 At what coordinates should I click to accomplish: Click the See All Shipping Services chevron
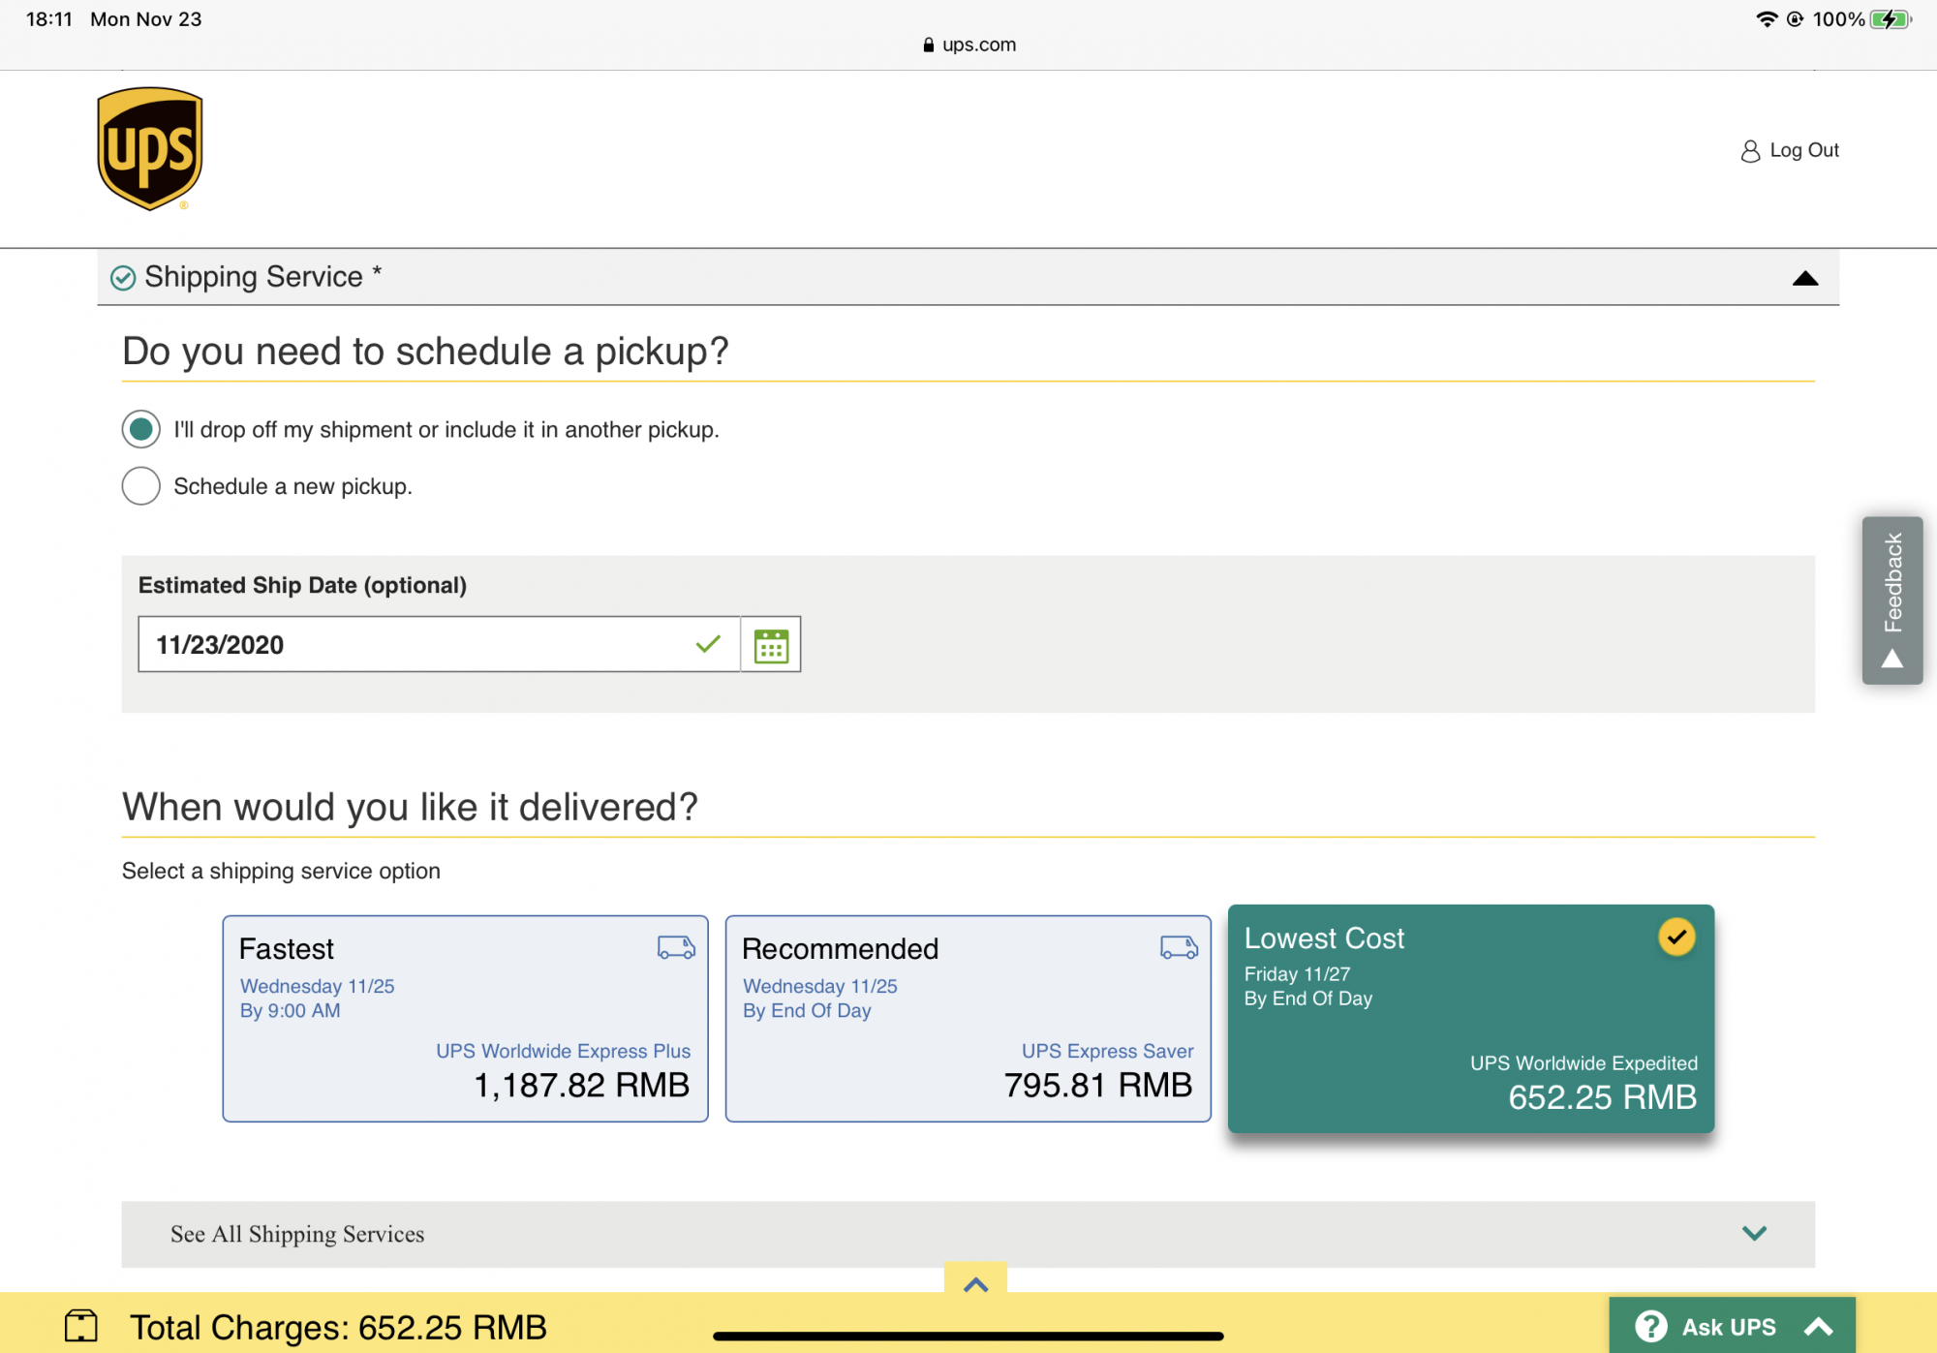coord(1754,1233)
